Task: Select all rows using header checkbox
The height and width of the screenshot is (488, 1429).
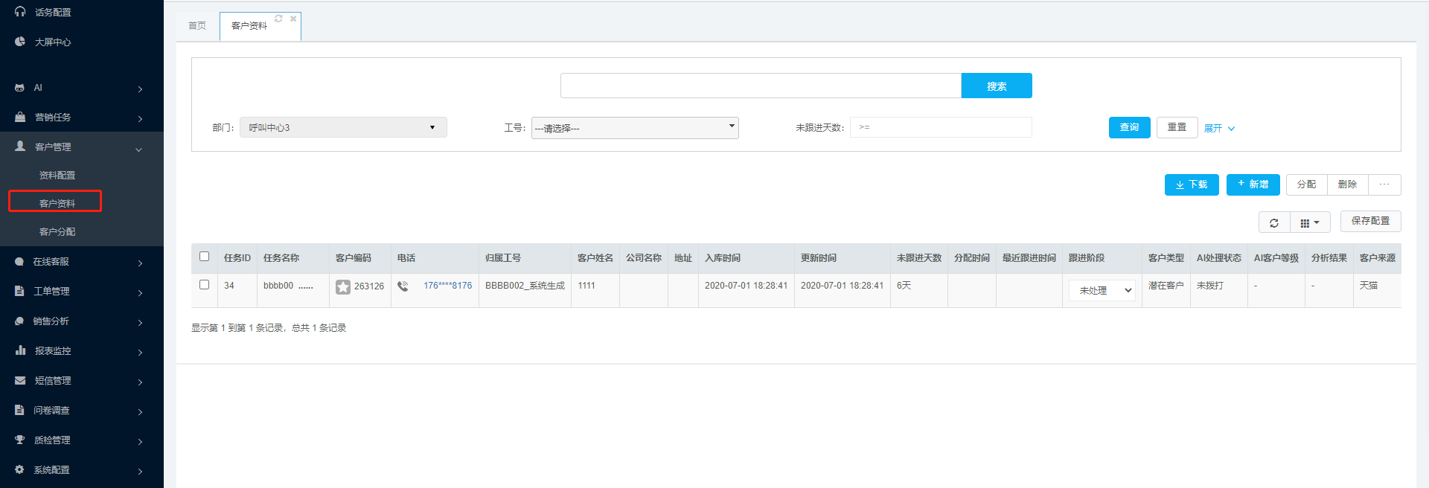Action: pos(205,257)
